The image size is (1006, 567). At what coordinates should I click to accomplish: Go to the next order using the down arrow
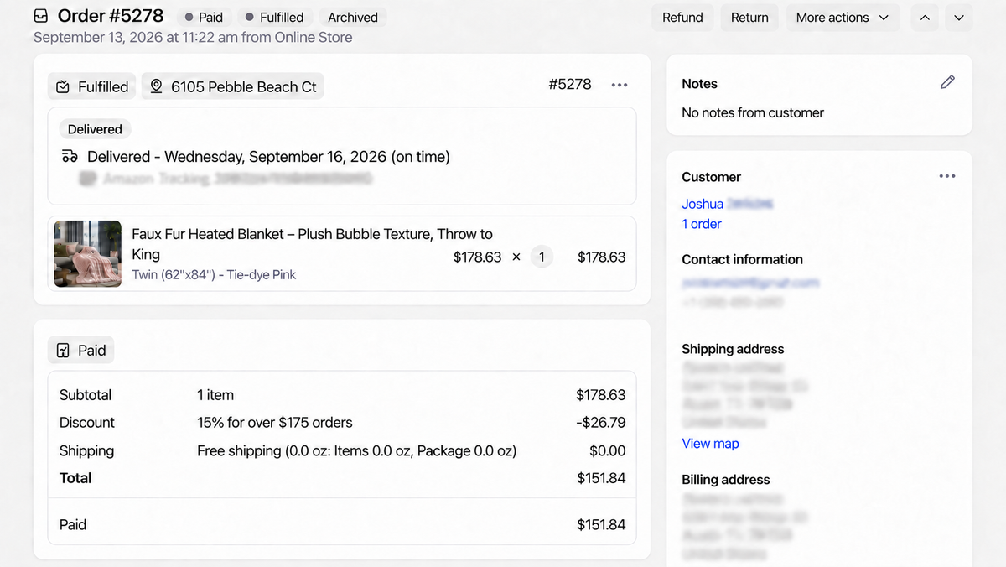(x=959, y=18)
